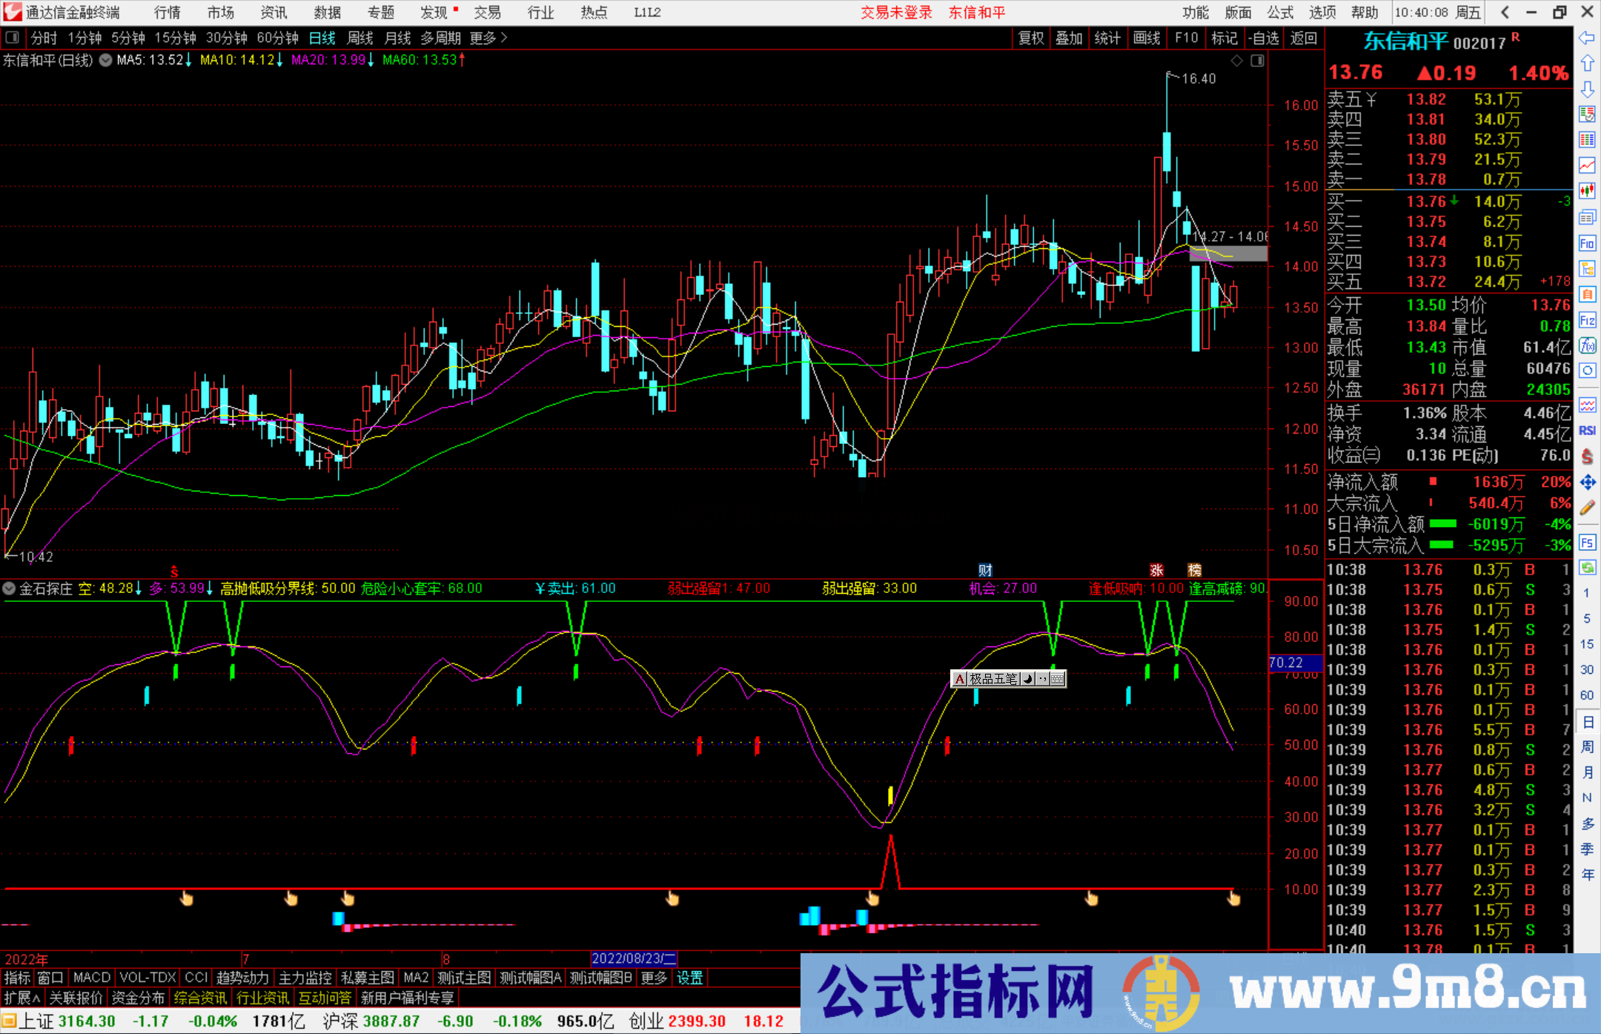1601x1034 pixels.
Task: Click 交易未登录 to log in for trading
Action: (896, 13)
